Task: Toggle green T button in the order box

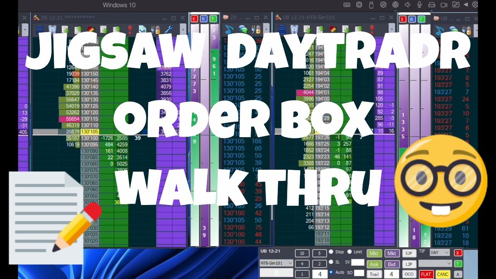Action: tap(458, 264)
